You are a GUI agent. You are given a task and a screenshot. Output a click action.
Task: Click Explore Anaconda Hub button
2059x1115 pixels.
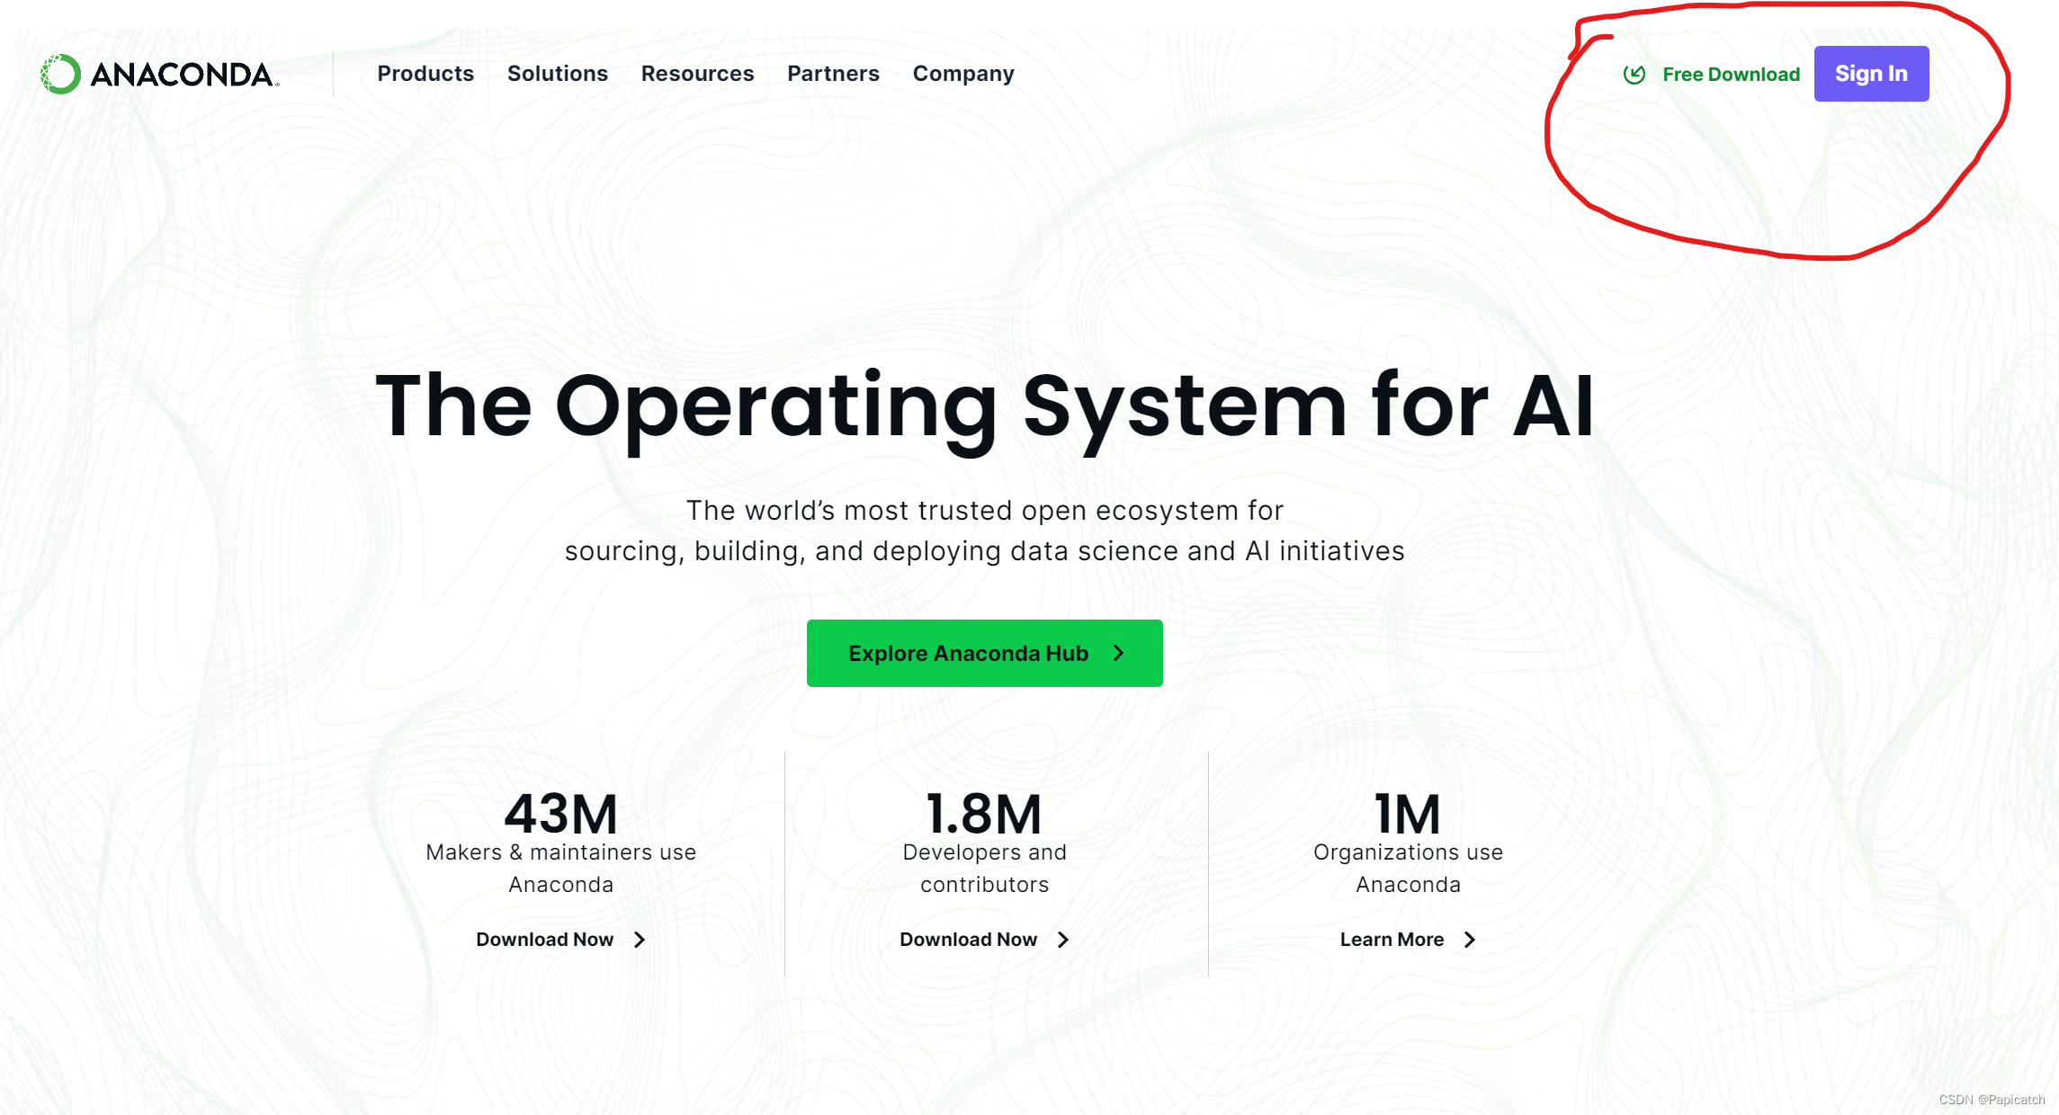(x=984, y=653)
